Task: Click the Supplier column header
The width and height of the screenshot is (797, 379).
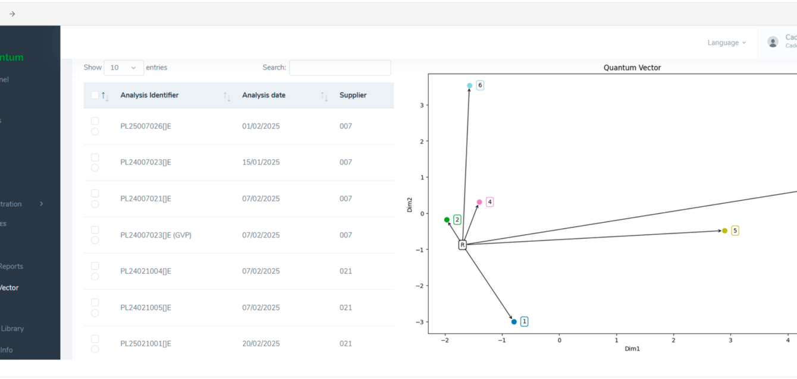Action: (353, 95)
